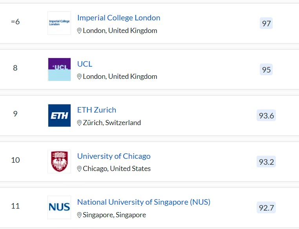Click the Imperial College London logo
Image resolution: width=299 pixels, height=229 pixels.
point(59,23)
